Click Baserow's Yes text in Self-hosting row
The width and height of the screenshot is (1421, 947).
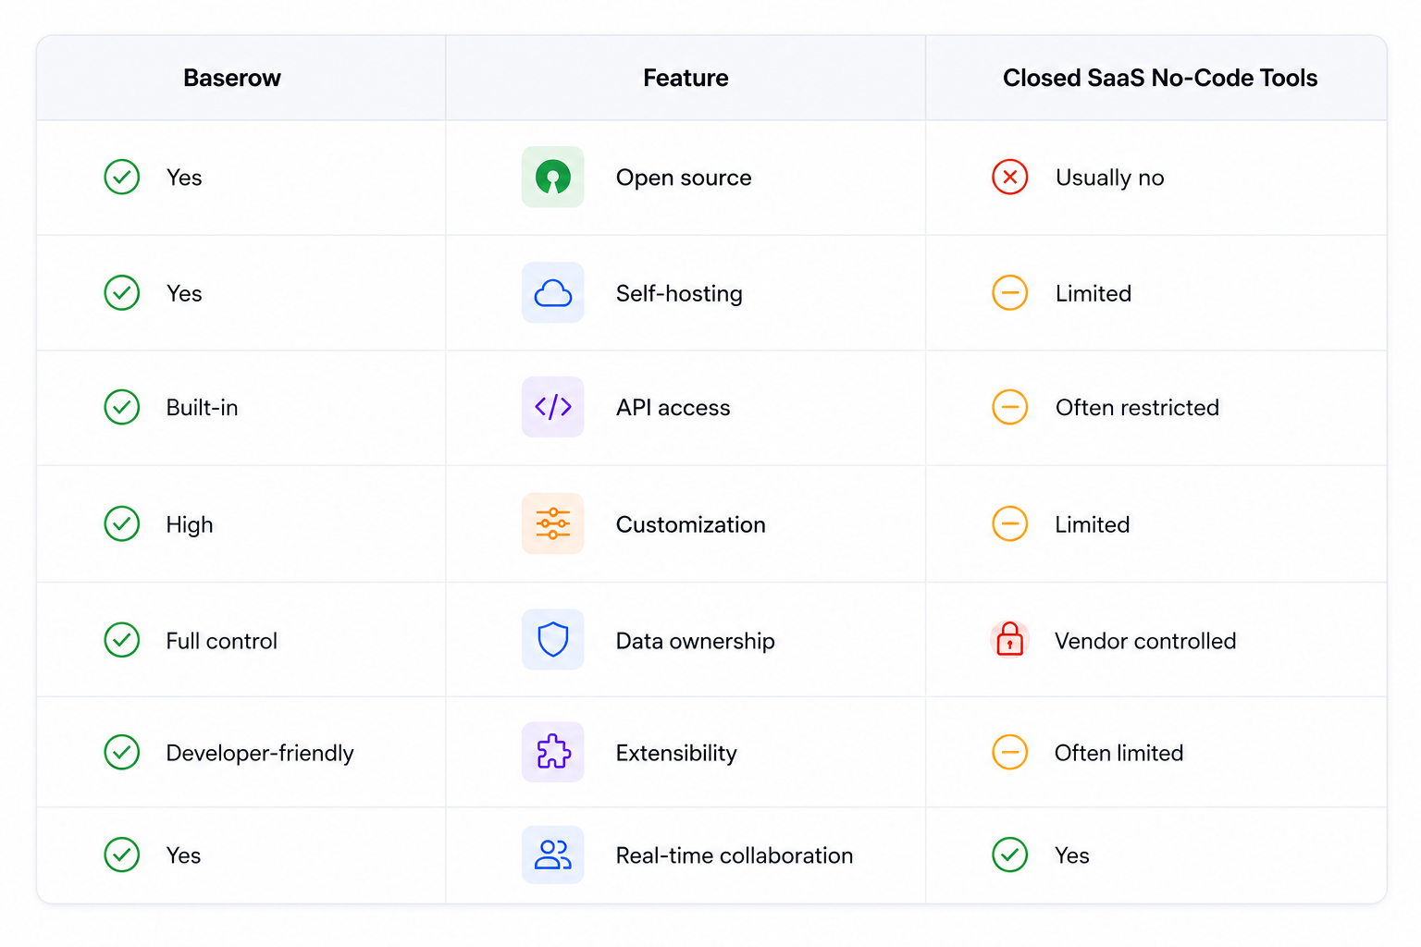point(184,293)
